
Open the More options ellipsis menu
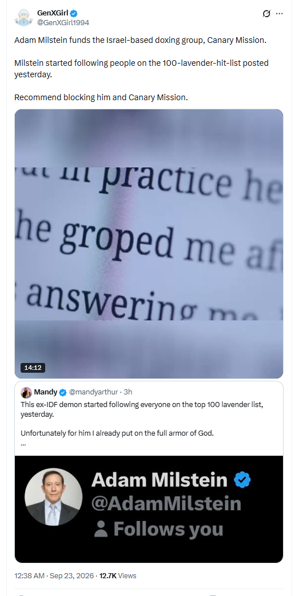point(280,14)
